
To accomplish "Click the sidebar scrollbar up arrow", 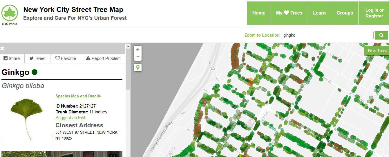I will click(128, 46).
